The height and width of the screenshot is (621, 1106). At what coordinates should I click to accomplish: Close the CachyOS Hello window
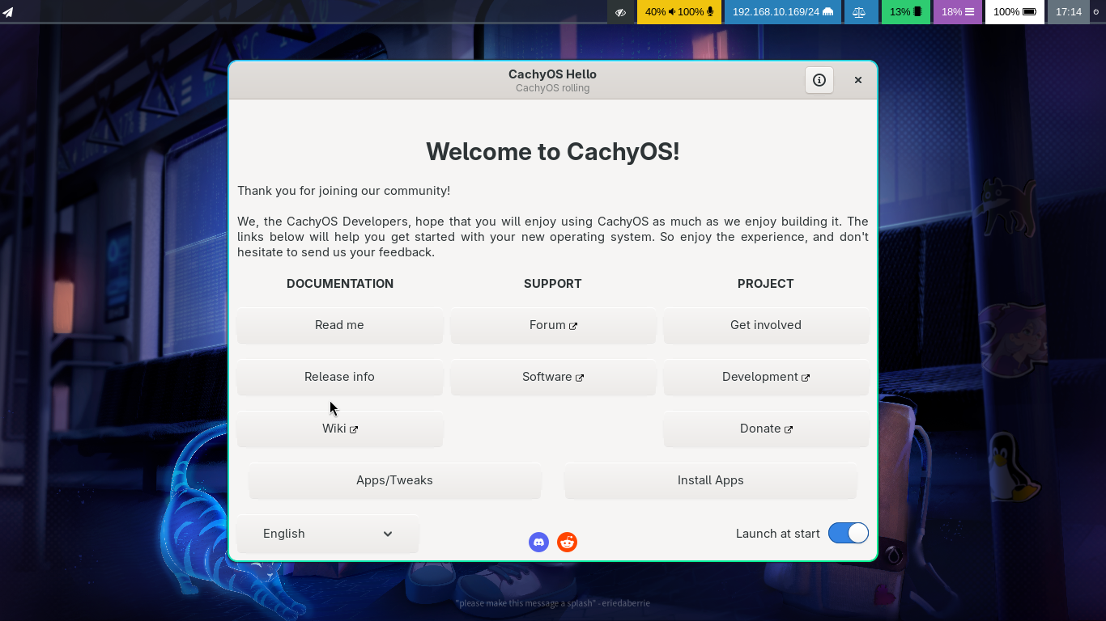pos(858,80)
